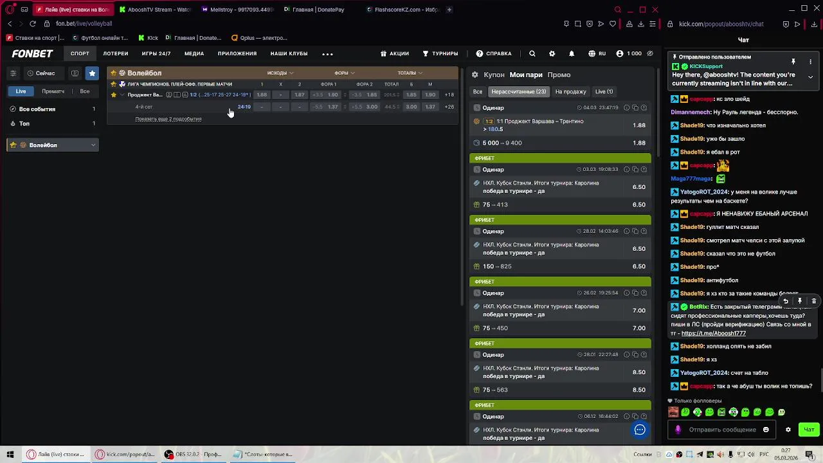Toggle favorite star on Проджект Варшава match
The image size is (823, 463).
pyautogui.click(x=114, y=95)
